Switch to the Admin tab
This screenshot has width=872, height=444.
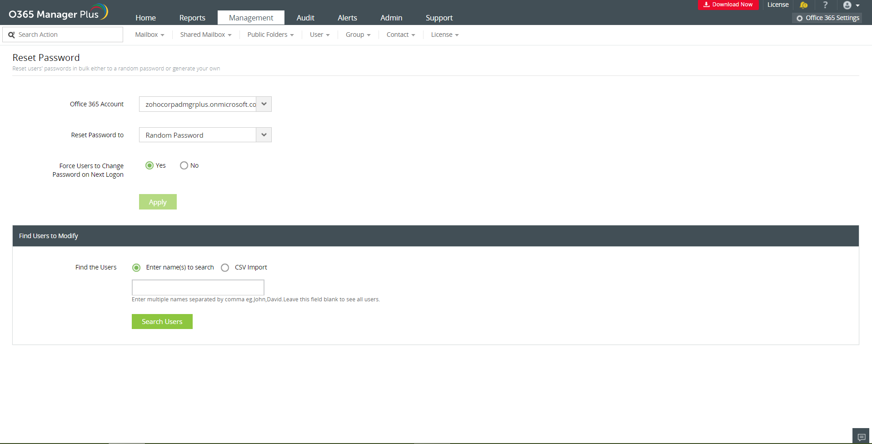coord(391,18)
